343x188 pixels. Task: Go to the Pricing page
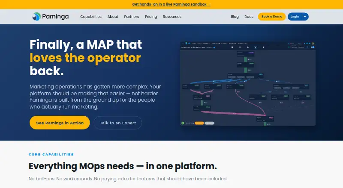[x=151, y=17]
